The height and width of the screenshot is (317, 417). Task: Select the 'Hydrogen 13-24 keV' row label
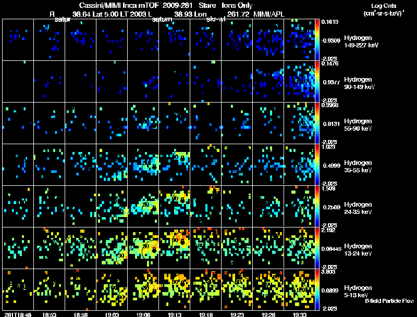pyautogui.click(x=358, y=250)
